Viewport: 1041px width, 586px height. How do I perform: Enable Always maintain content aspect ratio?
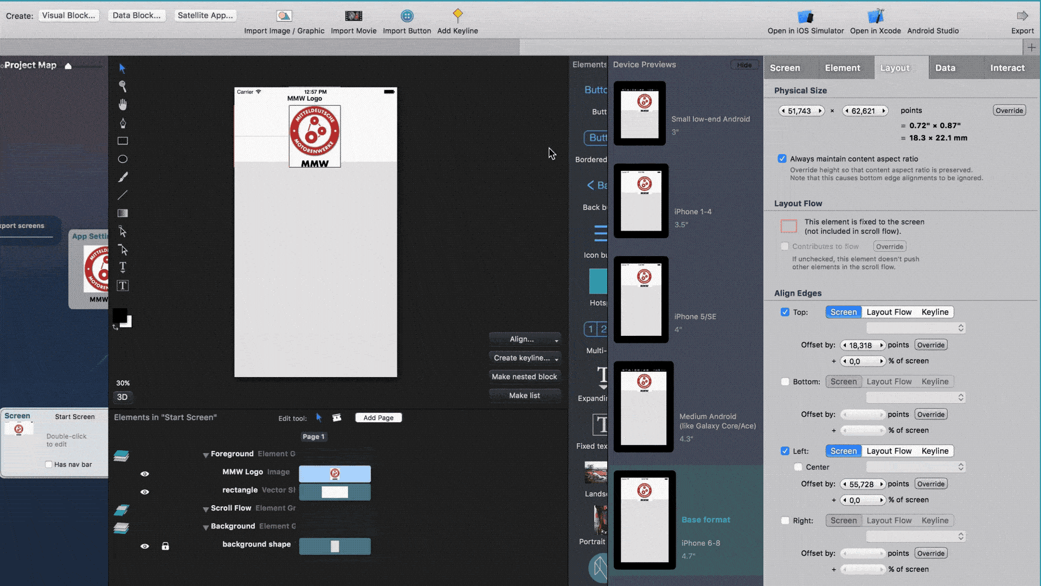click(x=782, y=158)
